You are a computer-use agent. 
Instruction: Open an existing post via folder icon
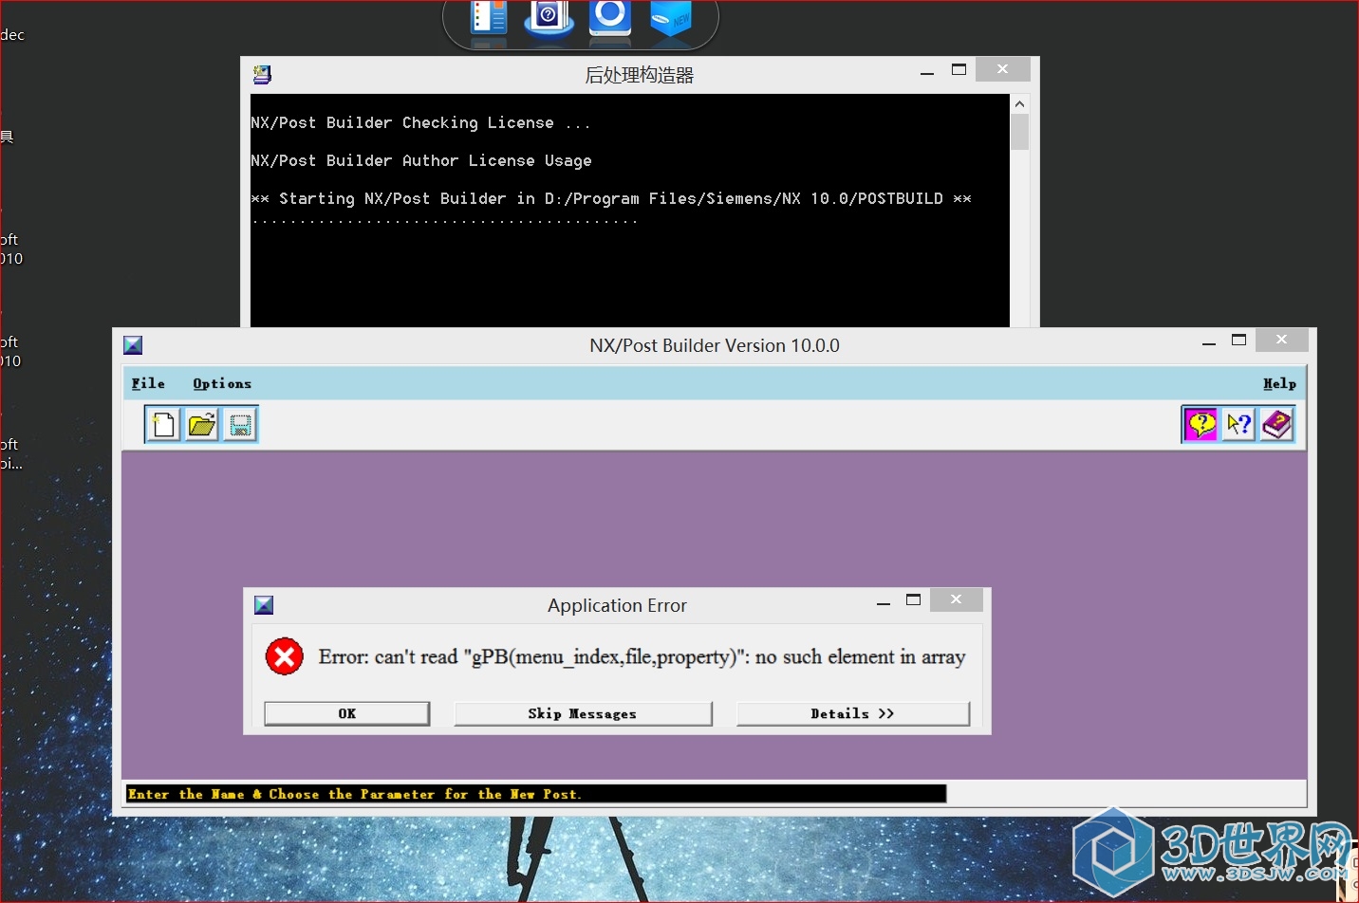click(201, 425)
